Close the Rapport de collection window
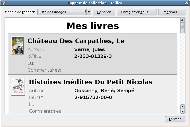Screen dimensions: 190x127 (x=187, y=3)
